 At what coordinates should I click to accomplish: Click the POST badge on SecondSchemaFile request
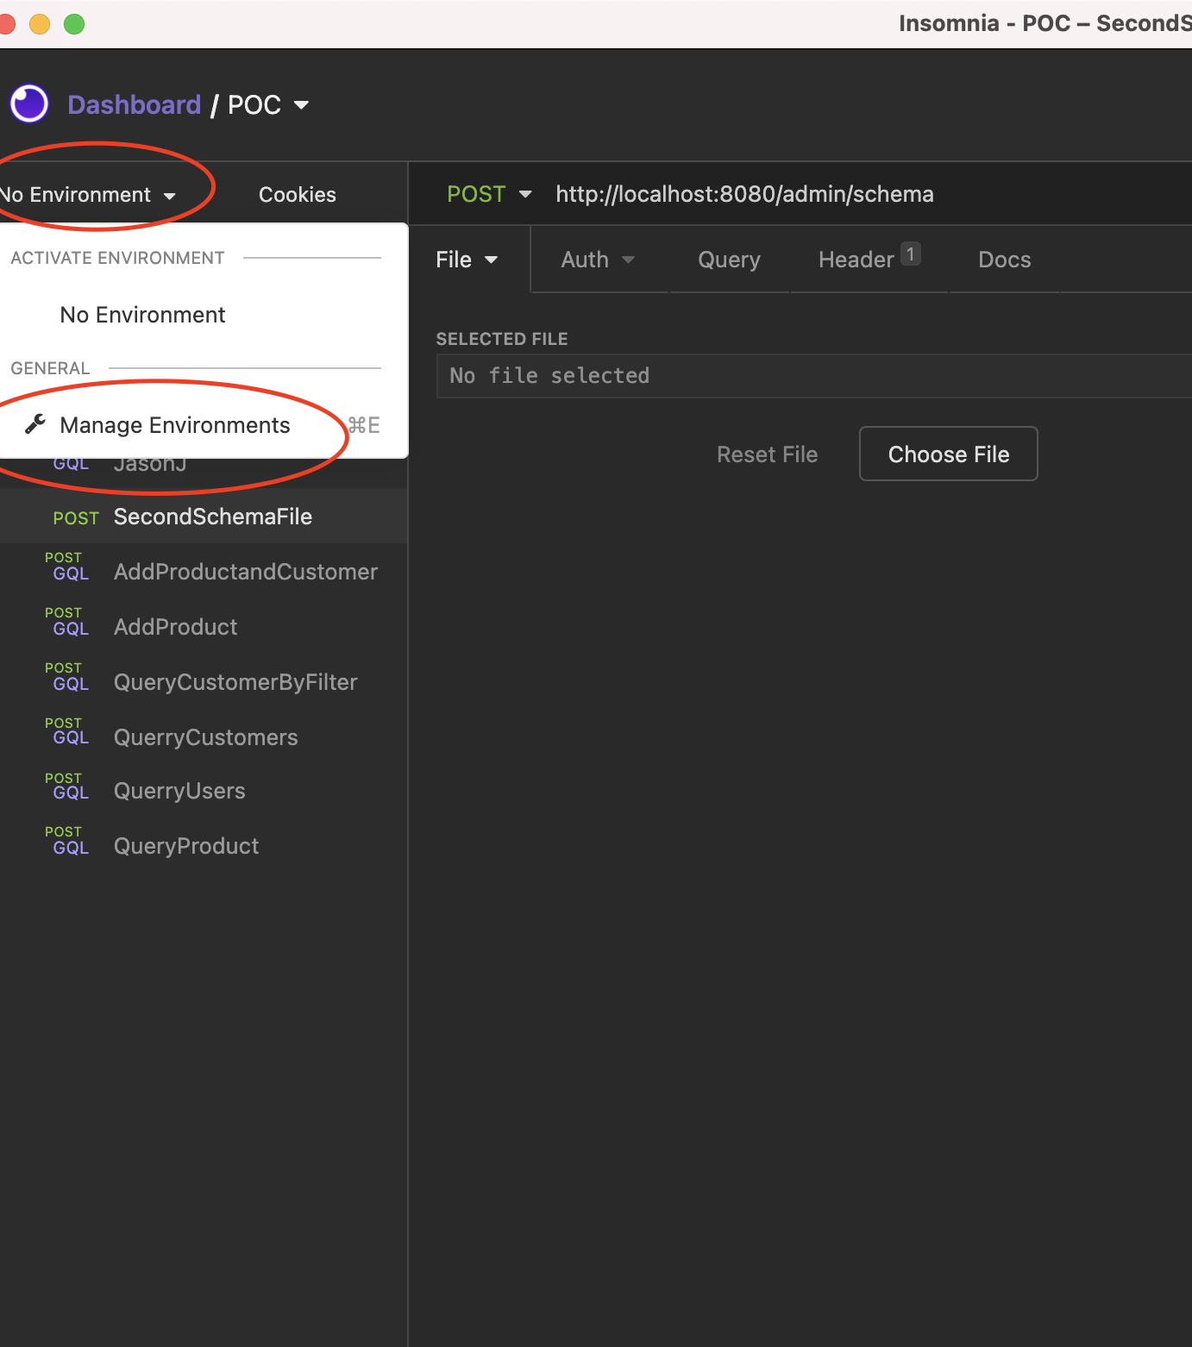click(x=76, y=517)
